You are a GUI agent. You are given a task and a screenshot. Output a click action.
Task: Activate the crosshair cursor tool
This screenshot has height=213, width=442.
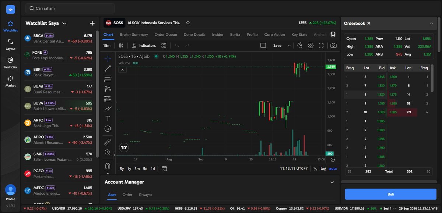(108, 58)
